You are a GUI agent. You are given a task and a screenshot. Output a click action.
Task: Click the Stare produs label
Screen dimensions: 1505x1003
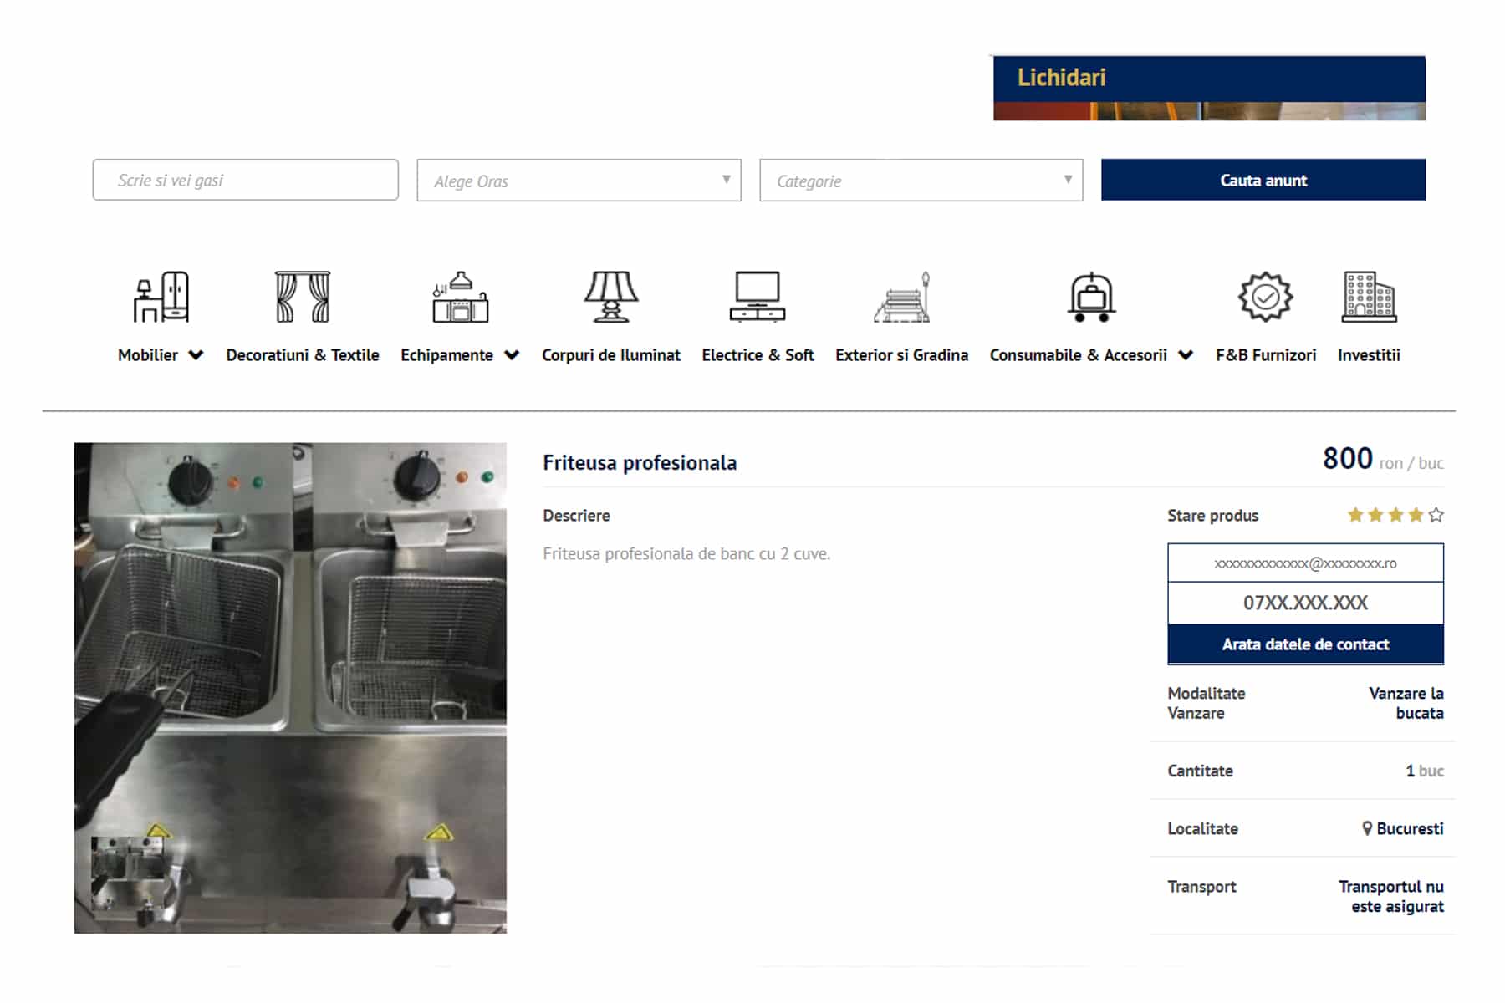[1212, 516]
